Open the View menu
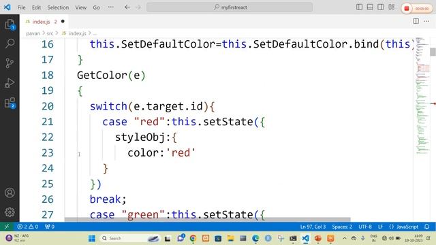436x245 pixels. pos(80,7)
